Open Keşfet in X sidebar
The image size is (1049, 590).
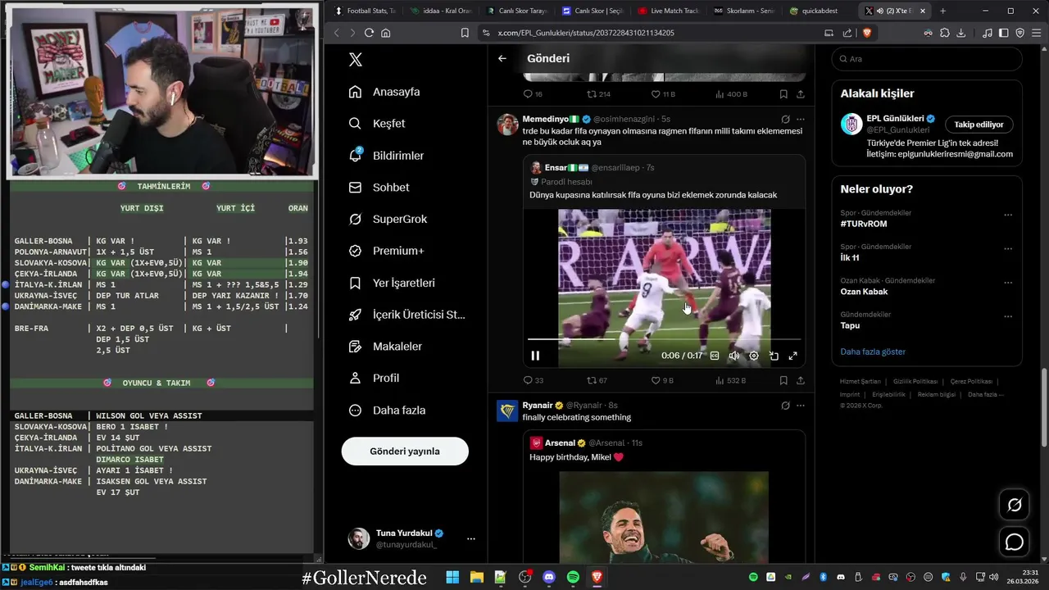(376, 124)
